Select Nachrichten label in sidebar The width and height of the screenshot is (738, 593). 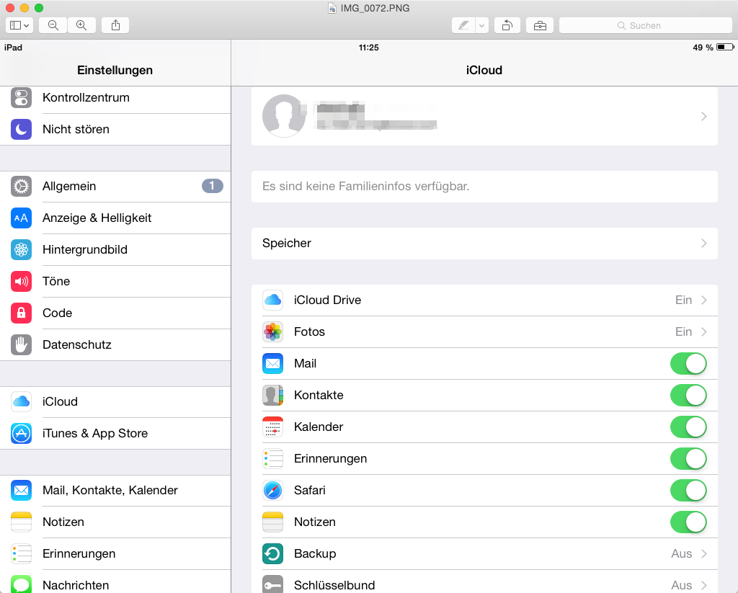76,585
